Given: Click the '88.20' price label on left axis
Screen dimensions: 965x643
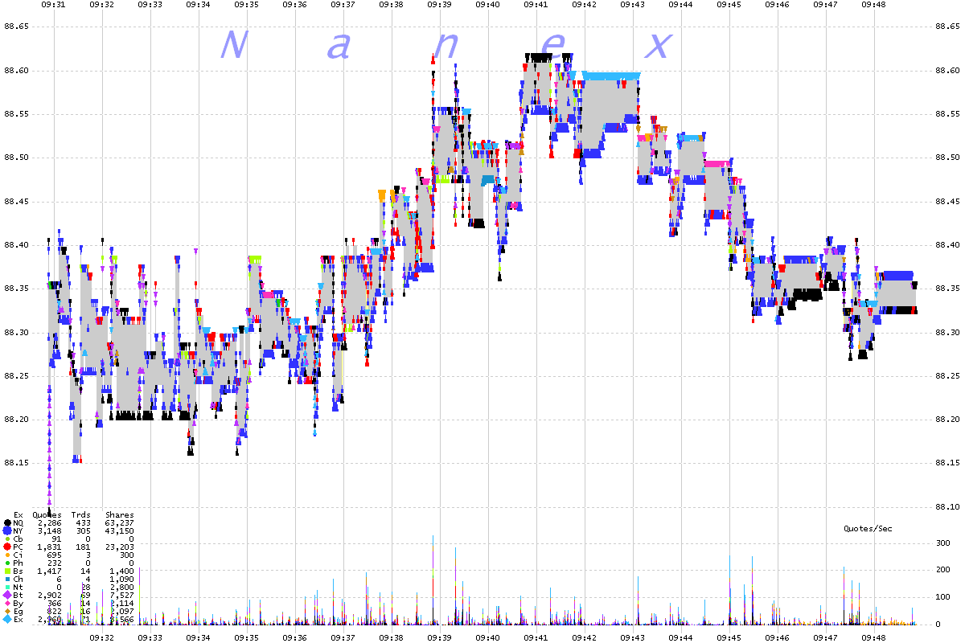Looking at the screenshot, I should (x=17, y=420).
